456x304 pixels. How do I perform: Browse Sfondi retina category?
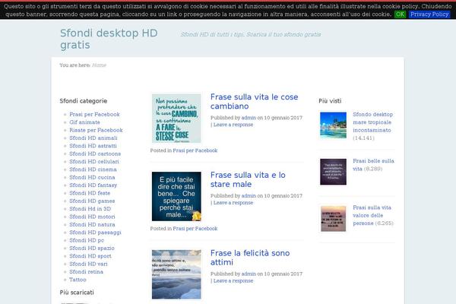tap(87, 271)
